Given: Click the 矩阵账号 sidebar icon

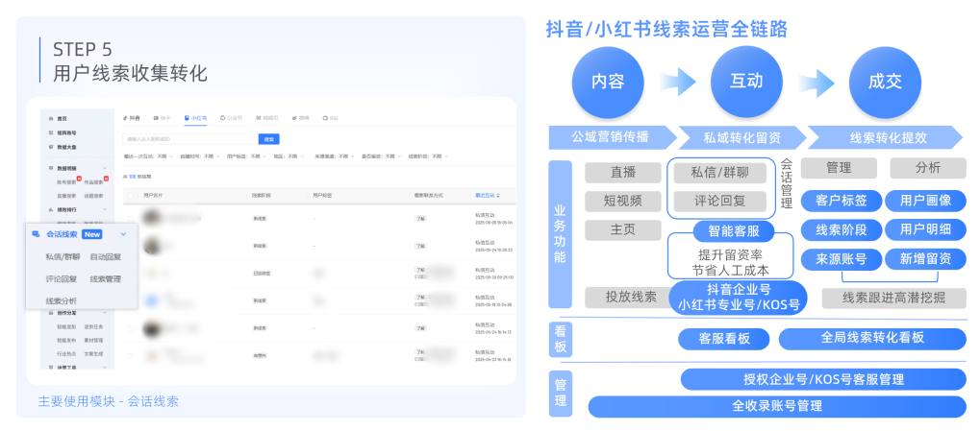Looking at the screenshot, I should click(x=51, y=132).
